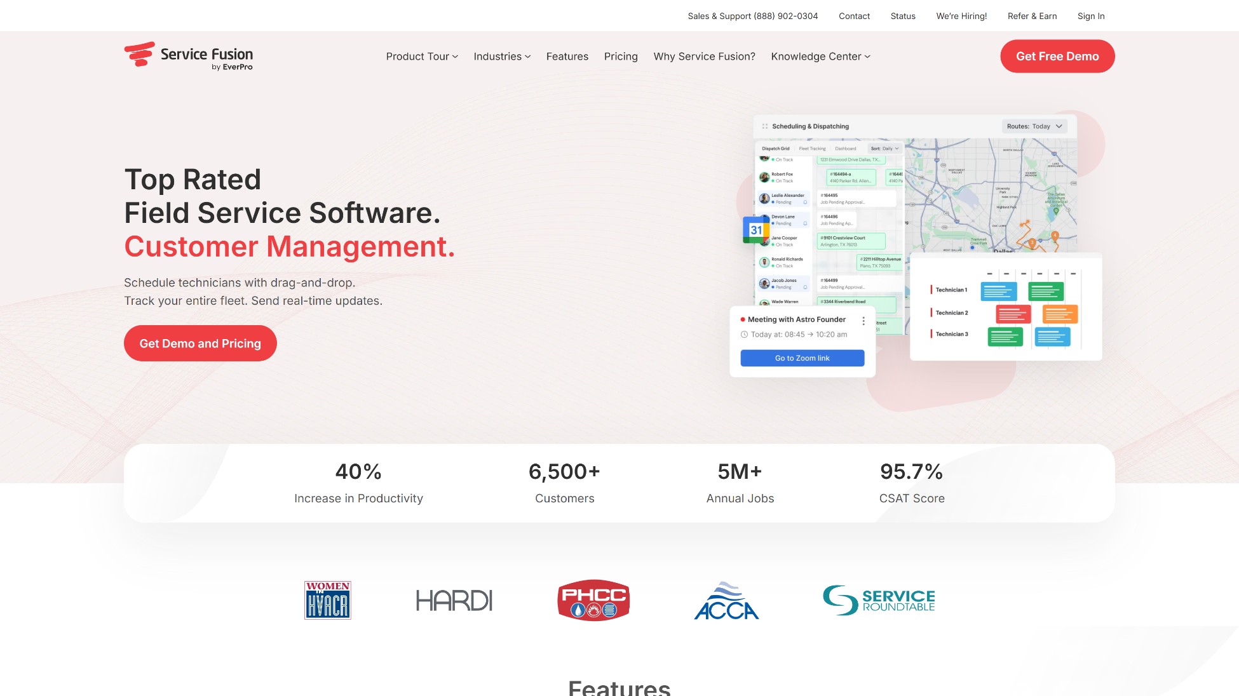1239x696 pixels.
Task: Click the Google Calendar icon on the scheduling mockup
Action: [x=756, y=229]
